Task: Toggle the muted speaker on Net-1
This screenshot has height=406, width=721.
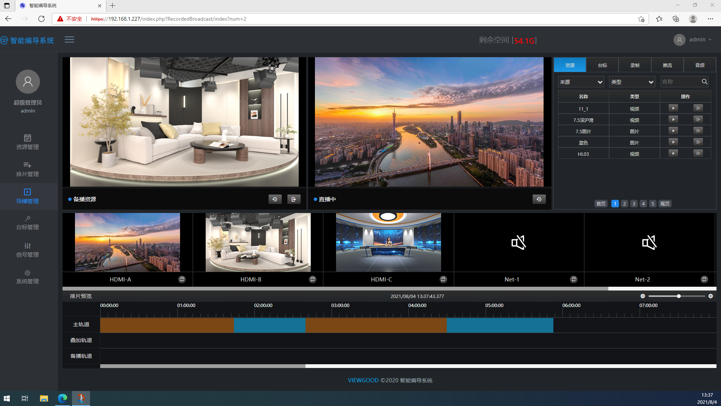Action: 519,243
